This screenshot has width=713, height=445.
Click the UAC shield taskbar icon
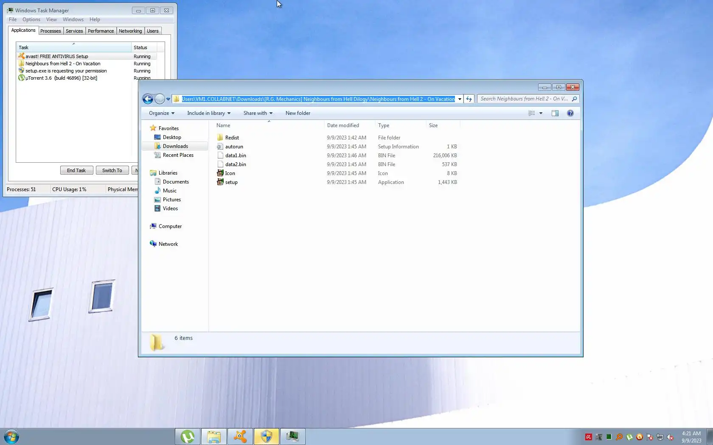click(x=267, y=437)
